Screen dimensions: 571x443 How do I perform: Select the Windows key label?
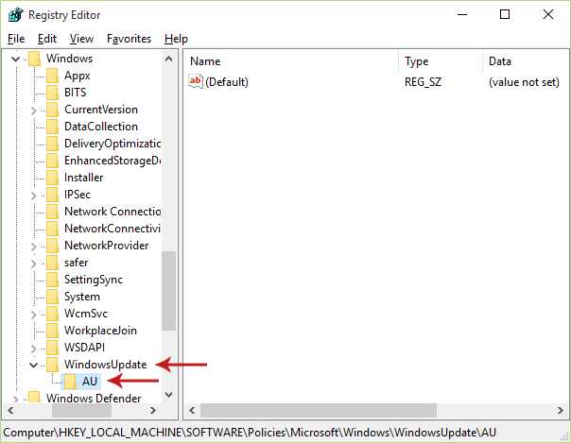tap(69, 59)
